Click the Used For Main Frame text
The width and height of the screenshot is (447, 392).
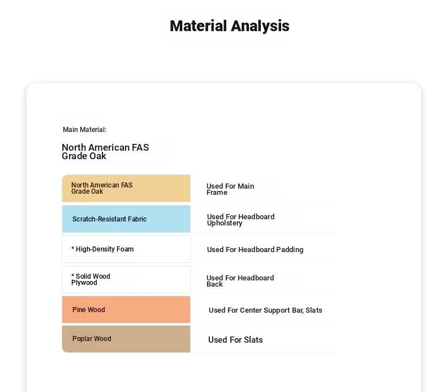coord(230,189)
